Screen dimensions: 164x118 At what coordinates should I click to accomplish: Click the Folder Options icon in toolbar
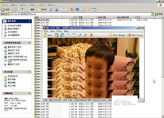[x=89, y=9]
